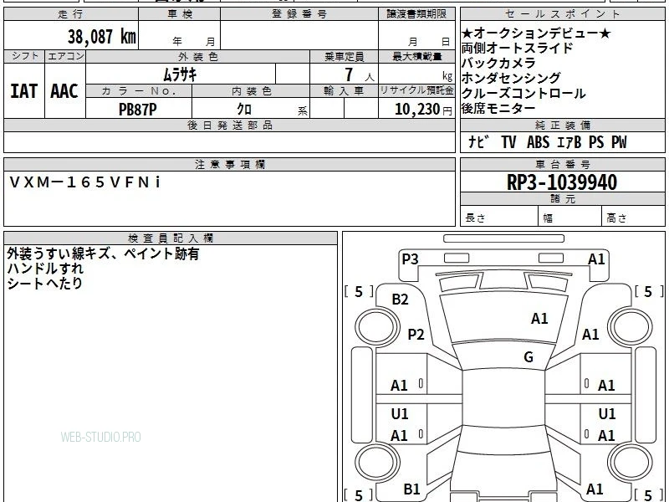Image resolution: width=669 pixels, height=502 pixels.
Task: Select the IAT shift value
Action: click(24, 91)
